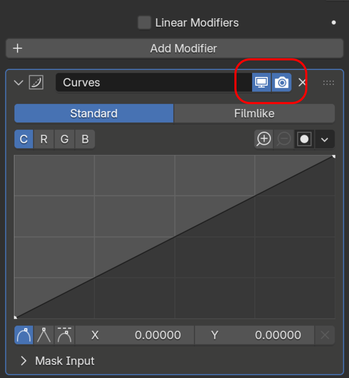The height and width of the screenshot is (378, 349).
Task: Click the Curves modifier name field
Action: tap(154, 83)
